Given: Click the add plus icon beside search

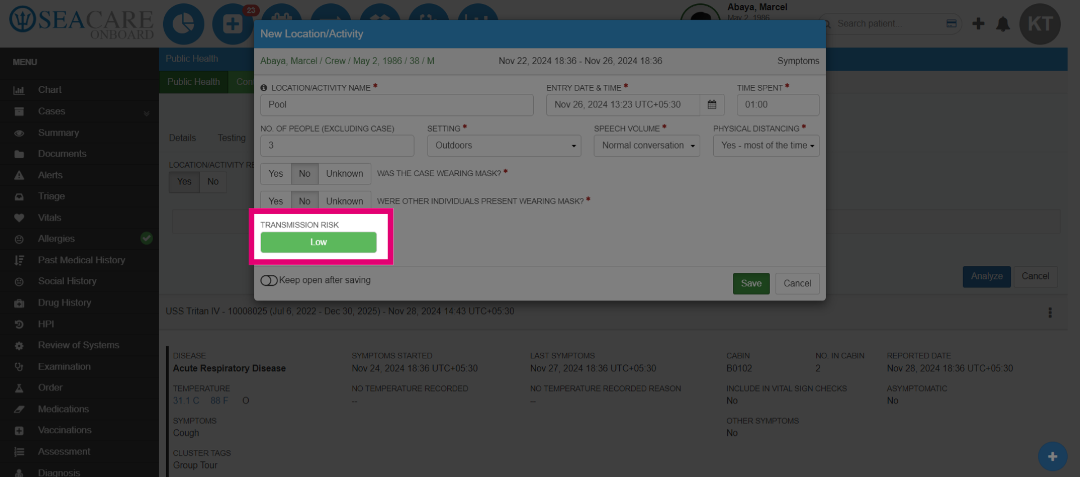Looking at the screenshot, I should (x=978, y=24).
